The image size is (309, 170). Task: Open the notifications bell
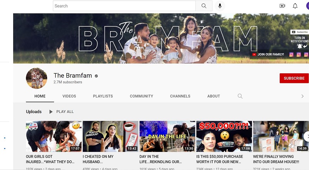295,6
